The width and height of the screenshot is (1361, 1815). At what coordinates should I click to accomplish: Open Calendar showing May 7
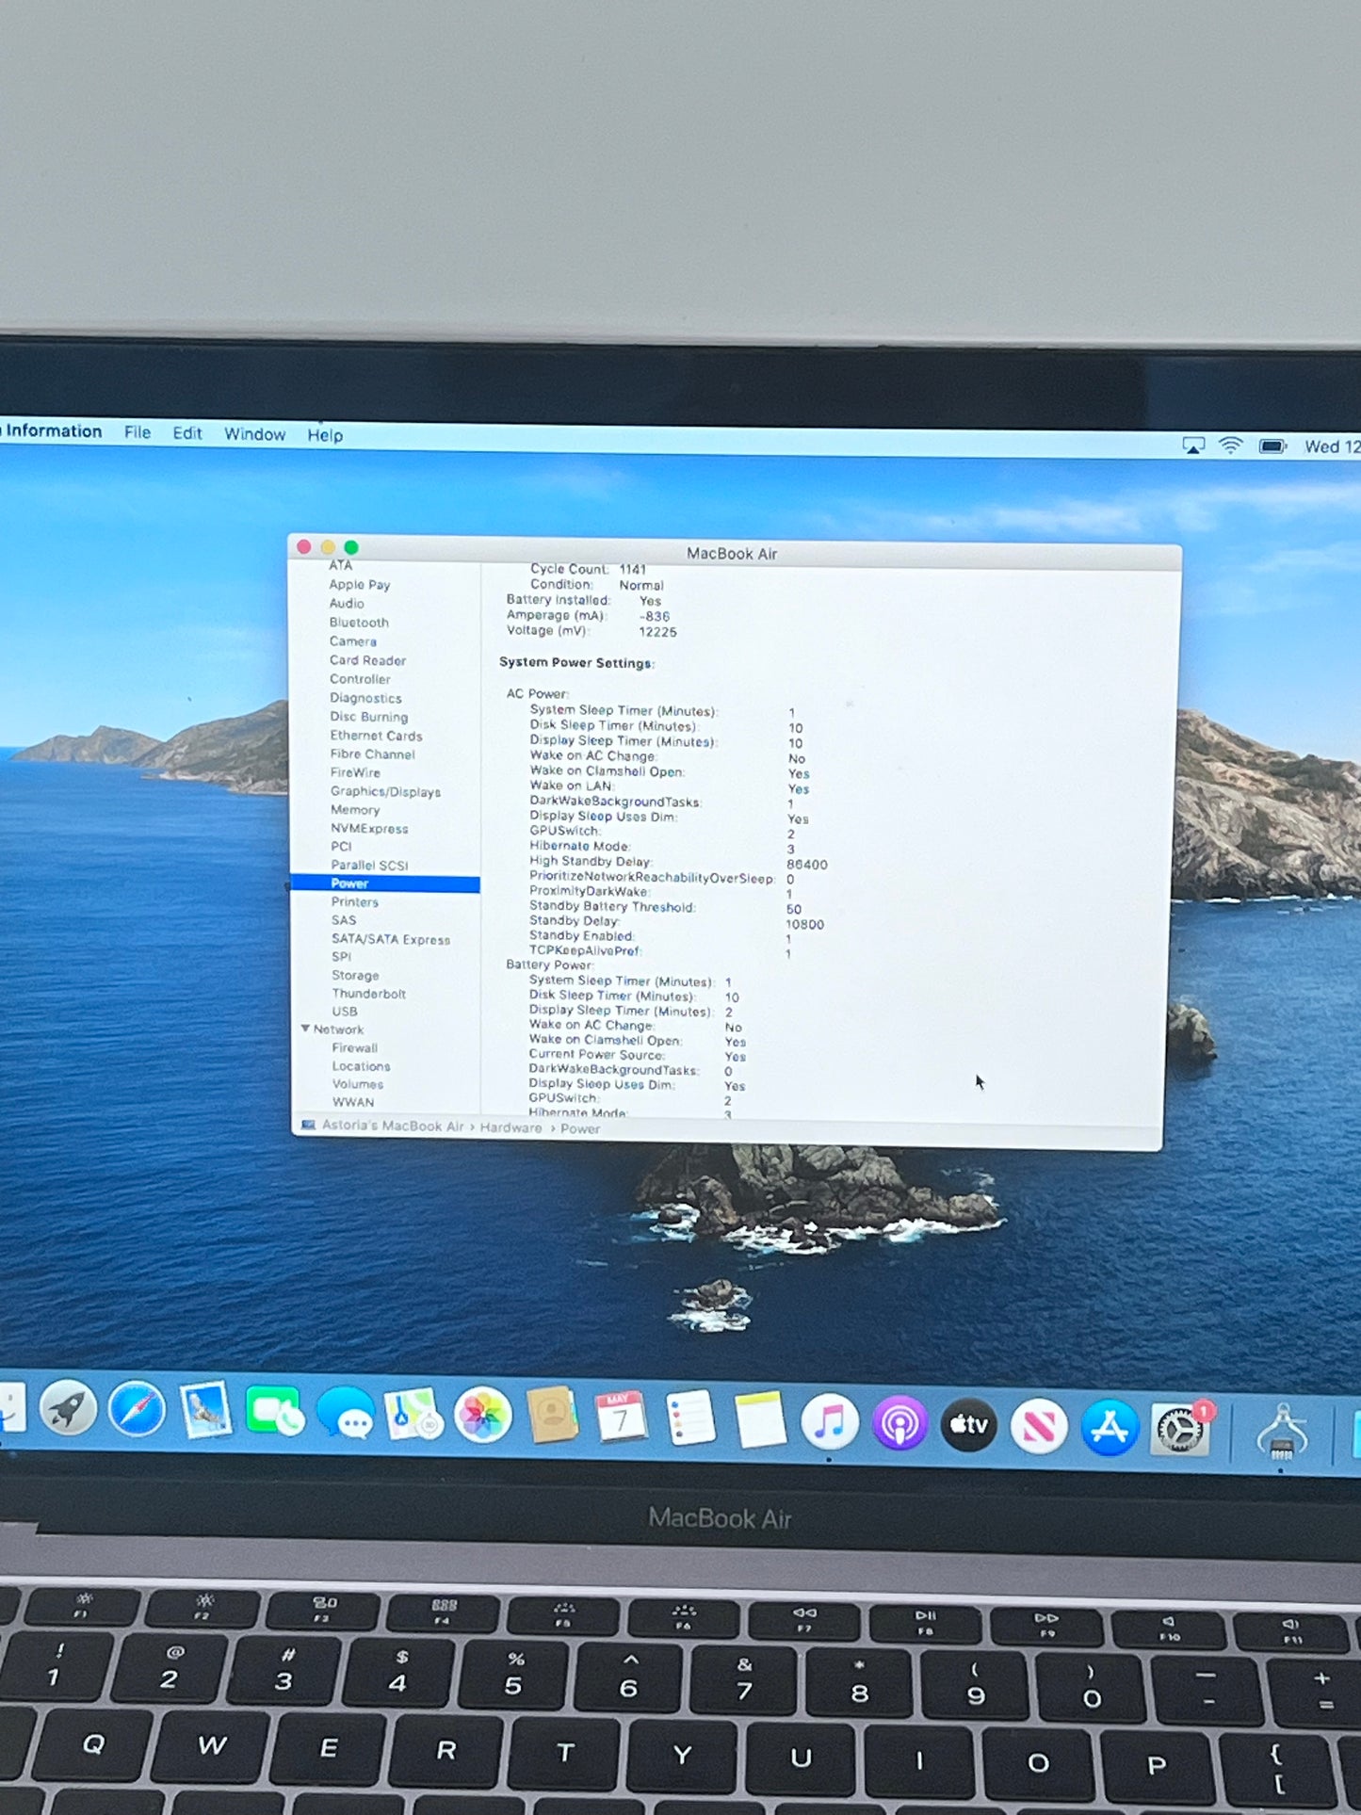coord(621,1417)
